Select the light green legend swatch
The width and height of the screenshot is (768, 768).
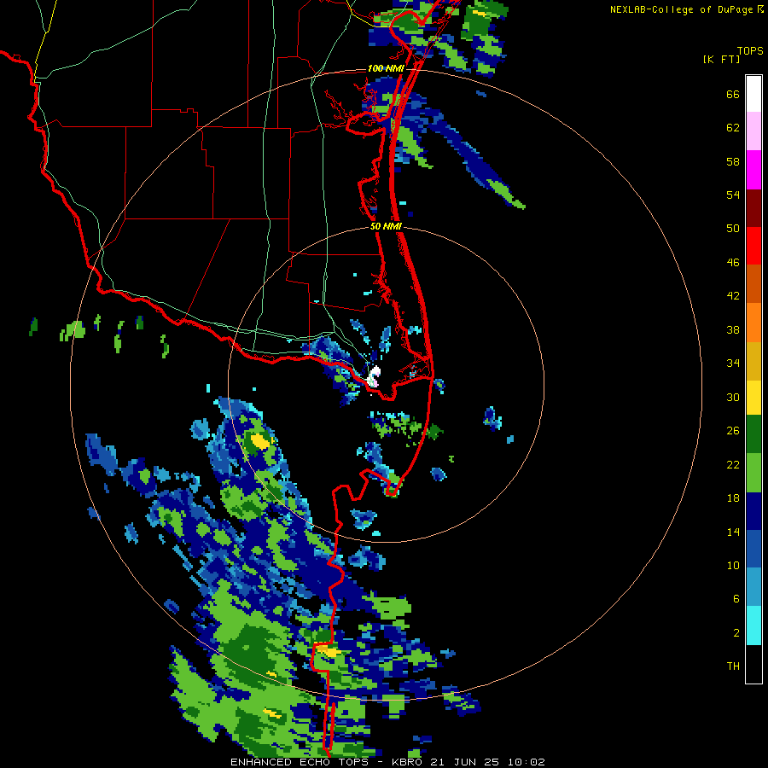(x=753, y=473)
